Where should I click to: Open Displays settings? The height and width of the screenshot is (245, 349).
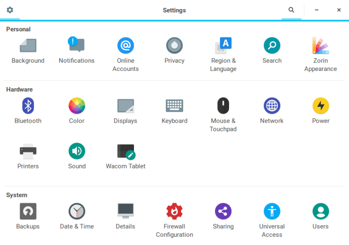(x=126, y=106)
